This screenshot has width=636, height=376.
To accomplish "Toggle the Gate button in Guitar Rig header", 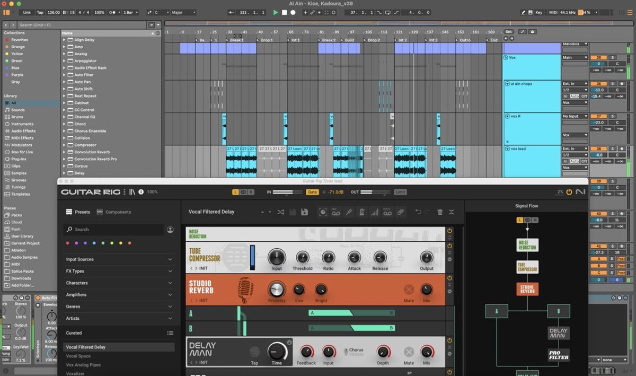I will click(x=312, y=192).
